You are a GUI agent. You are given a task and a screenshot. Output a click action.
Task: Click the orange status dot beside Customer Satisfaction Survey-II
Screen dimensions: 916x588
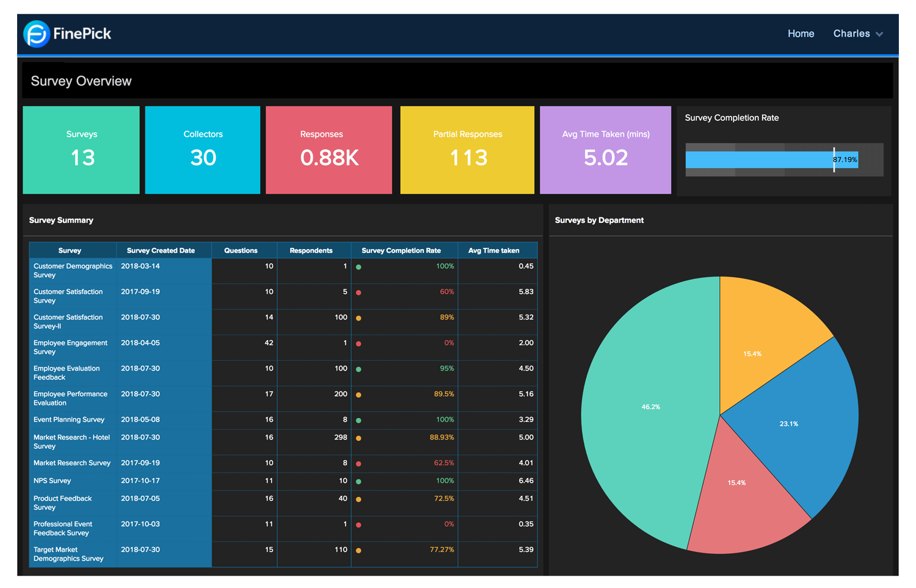coord(358,318)
